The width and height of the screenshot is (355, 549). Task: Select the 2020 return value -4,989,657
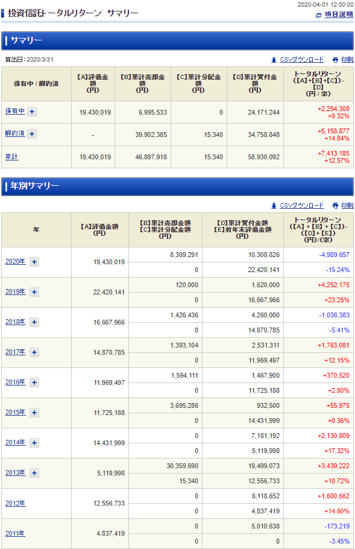point(334,255)
